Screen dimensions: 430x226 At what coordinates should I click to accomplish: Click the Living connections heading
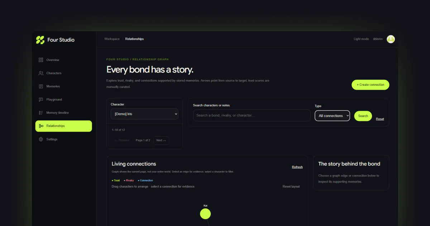pyautogui.click(x=134, y=164)
